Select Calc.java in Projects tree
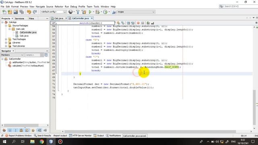258x145 pixels. point(24,36)
